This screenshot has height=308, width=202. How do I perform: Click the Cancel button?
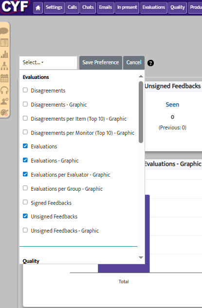tap(134, 62)
